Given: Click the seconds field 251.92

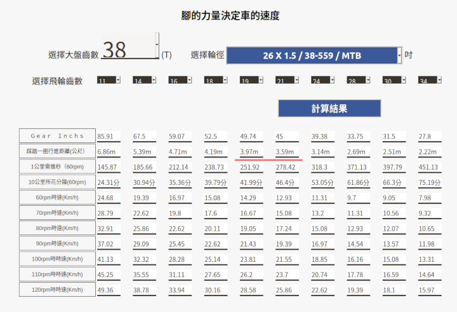Looking at the screenshot, I should (251, 168).
